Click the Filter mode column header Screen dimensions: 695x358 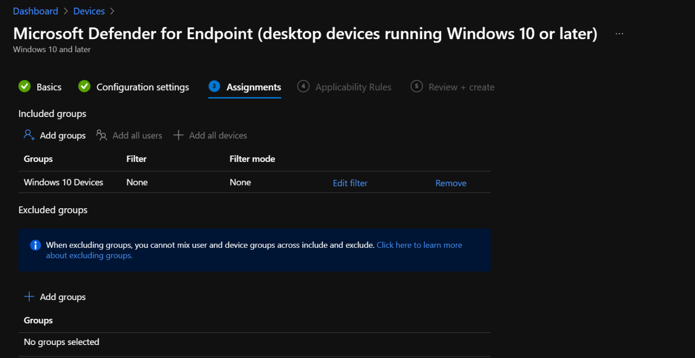(x=252, y=159)
